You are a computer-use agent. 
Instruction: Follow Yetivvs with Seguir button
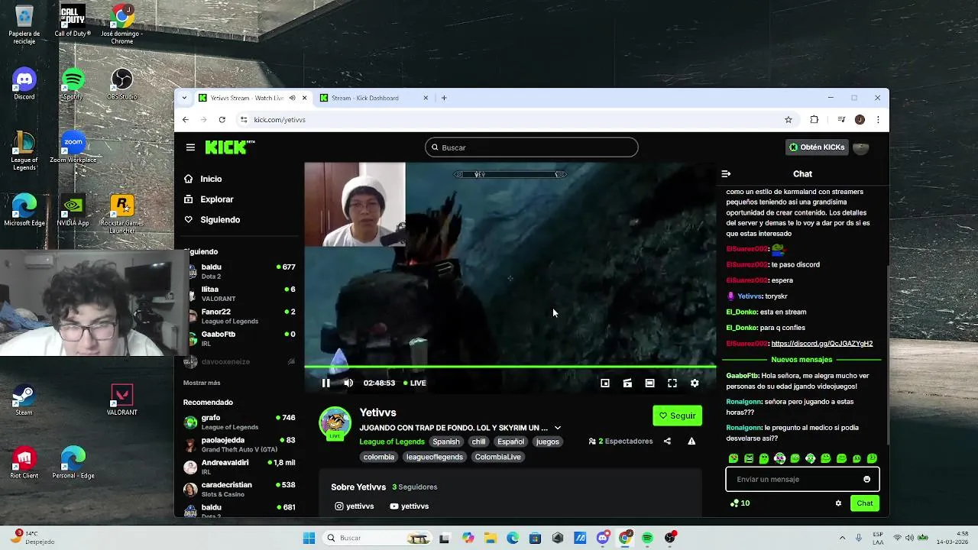point(677,416)
